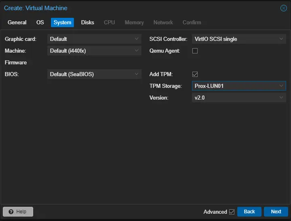This screenshot has height=221, width=291.
Task: Open the TPM Storage dropdown arrow
Action: click(x=281, y=86)
